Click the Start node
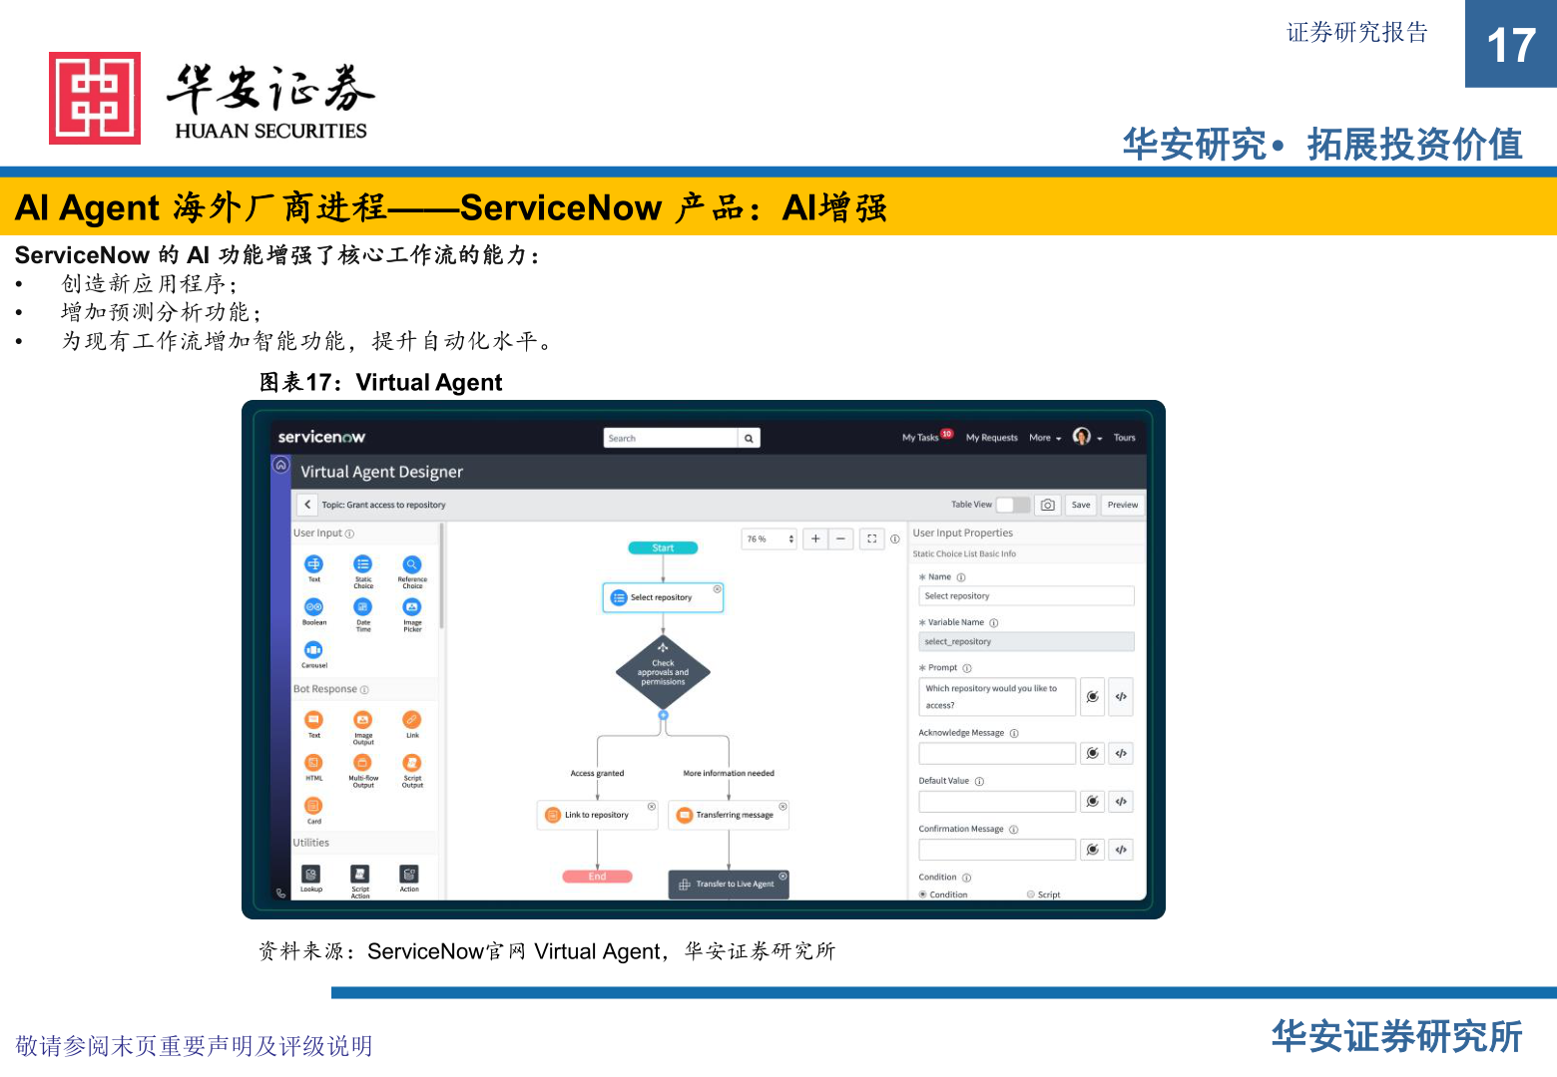1557x1077 pixels. 663,547
